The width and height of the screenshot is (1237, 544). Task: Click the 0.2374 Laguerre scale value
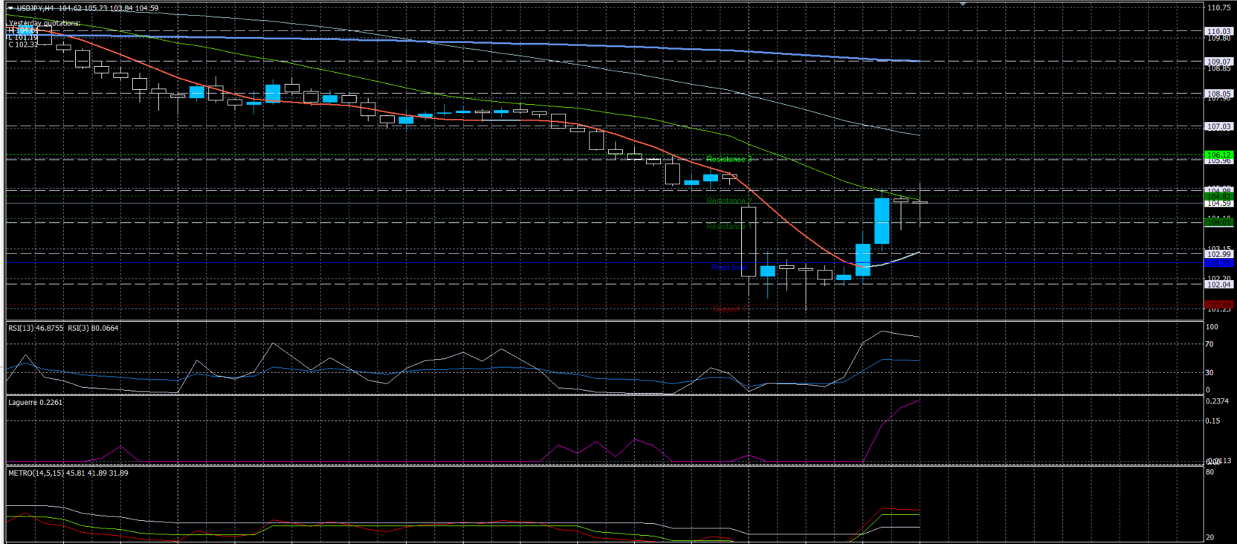coord(1217,401)
